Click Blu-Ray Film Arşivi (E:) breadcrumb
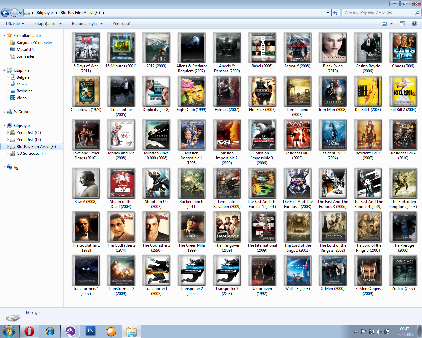The width and height of the screenshot is (422, 338). click(80, 13)
